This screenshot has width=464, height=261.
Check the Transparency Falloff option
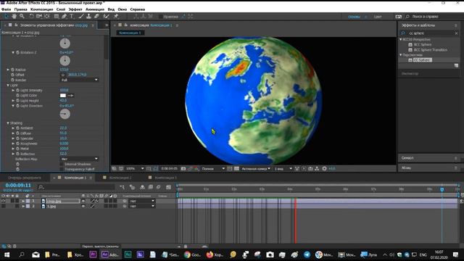coord(62,169)
